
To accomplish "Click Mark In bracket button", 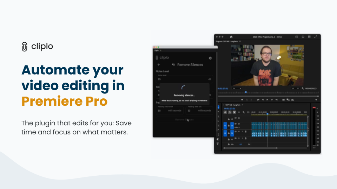I will pyautogui.click(x=247, y=100).
